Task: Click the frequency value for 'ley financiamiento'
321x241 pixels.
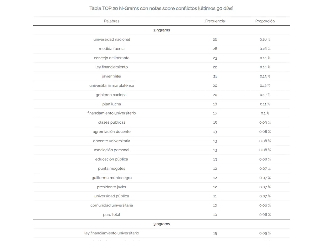Action: point(215,67)
